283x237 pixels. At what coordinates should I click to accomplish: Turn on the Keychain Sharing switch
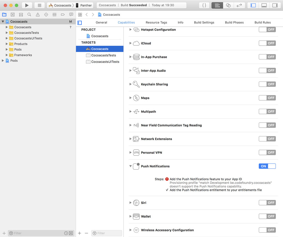(x=267, y=84)
